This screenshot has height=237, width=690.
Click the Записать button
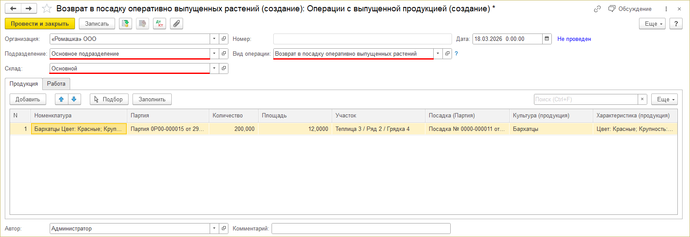[97, 23]
